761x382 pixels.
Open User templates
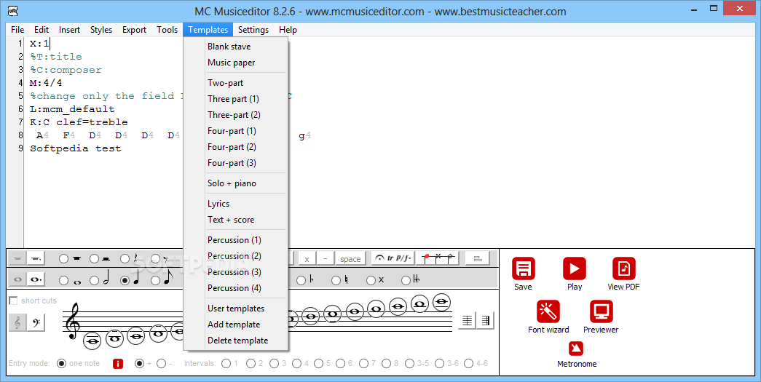pyautogui.click(x=236, y=309)
